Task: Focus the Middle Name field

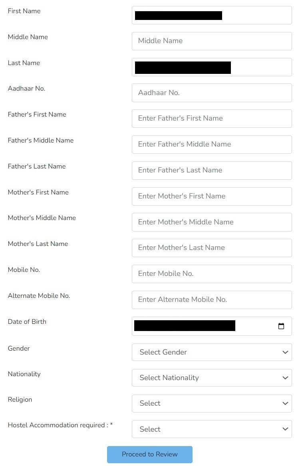Action: (212, 41)
